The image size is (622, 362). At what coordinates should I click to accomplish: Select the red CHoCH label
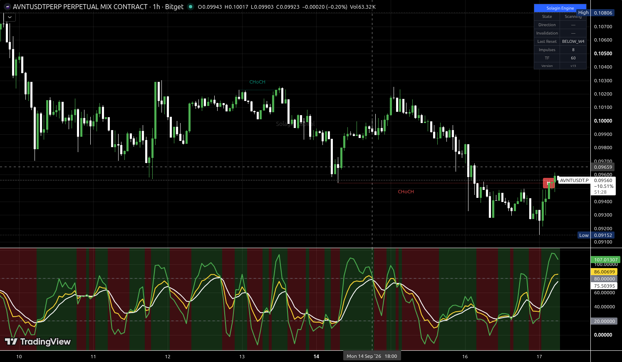click(406, 192)
